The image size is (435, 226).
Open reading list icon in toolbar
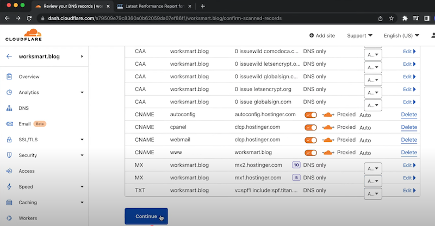[415, 18]
